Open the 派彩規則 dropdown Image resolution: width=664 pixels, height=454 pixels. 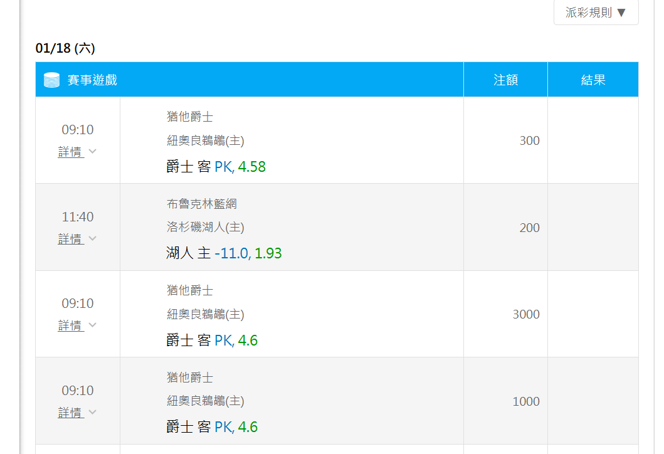(596, 13)
